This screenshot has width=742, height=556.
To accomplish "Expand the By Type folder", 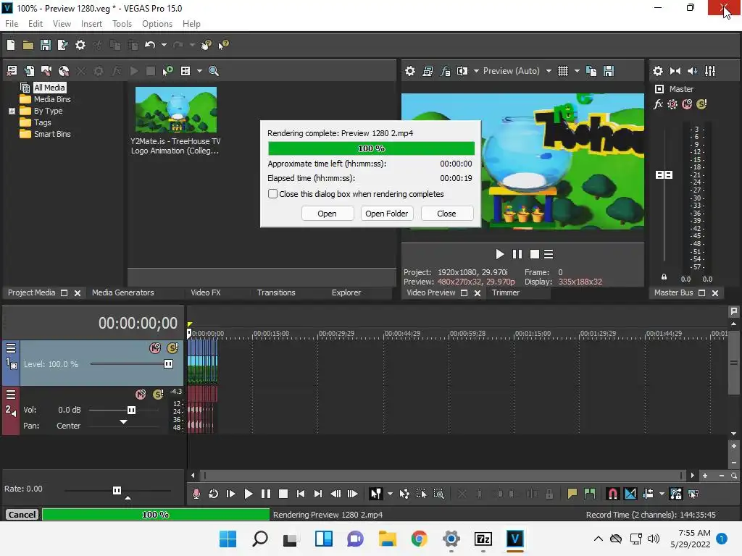I will (x=12, y=111).
